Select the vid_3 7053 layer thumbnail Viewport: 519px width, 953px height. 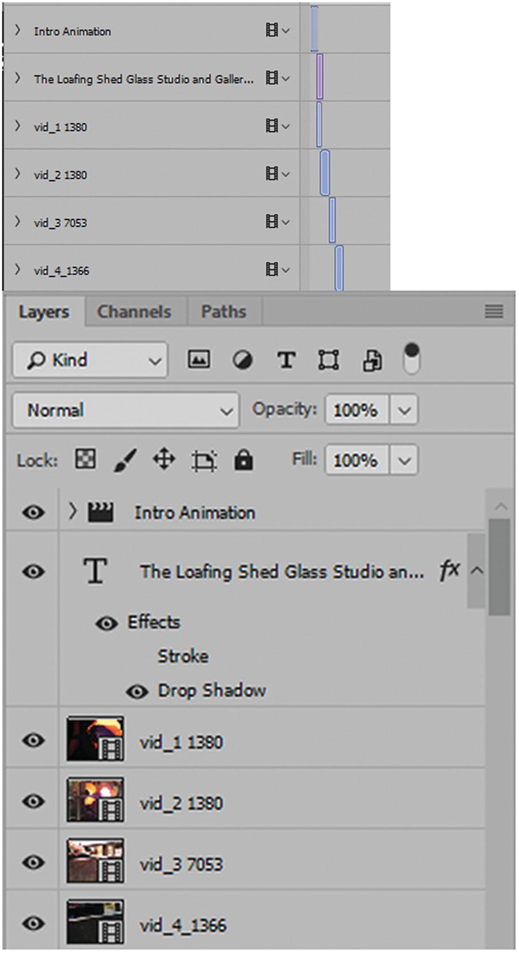[95, 862]
